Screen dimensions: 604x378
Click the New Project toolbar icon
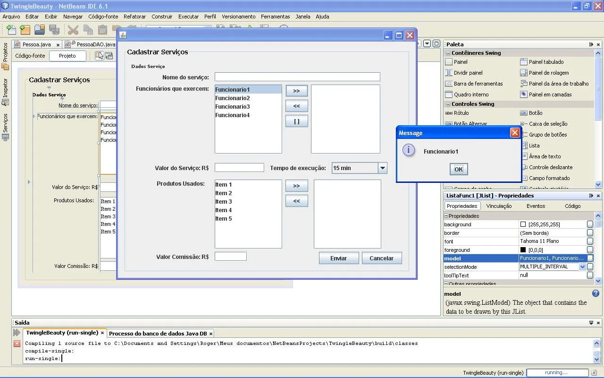point(25,30)
